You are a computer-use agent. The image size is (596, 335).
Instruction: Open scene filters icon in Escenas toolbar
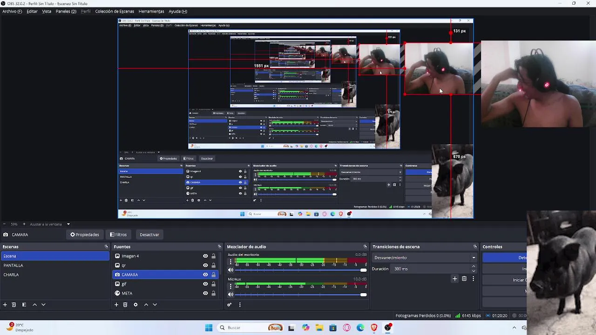[24, 305]
